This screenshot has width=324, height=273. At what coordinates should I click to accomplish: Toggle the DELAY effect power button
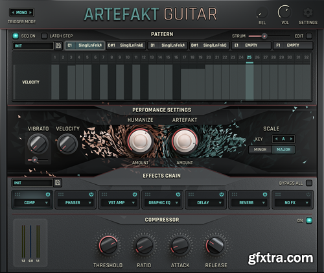point(222,195)
